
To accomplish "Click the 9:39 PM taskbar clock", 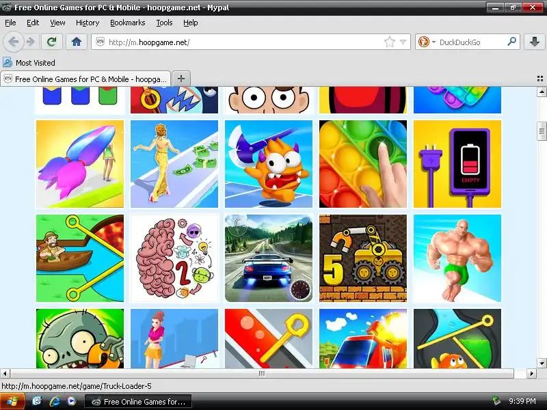I will (522, 401).
